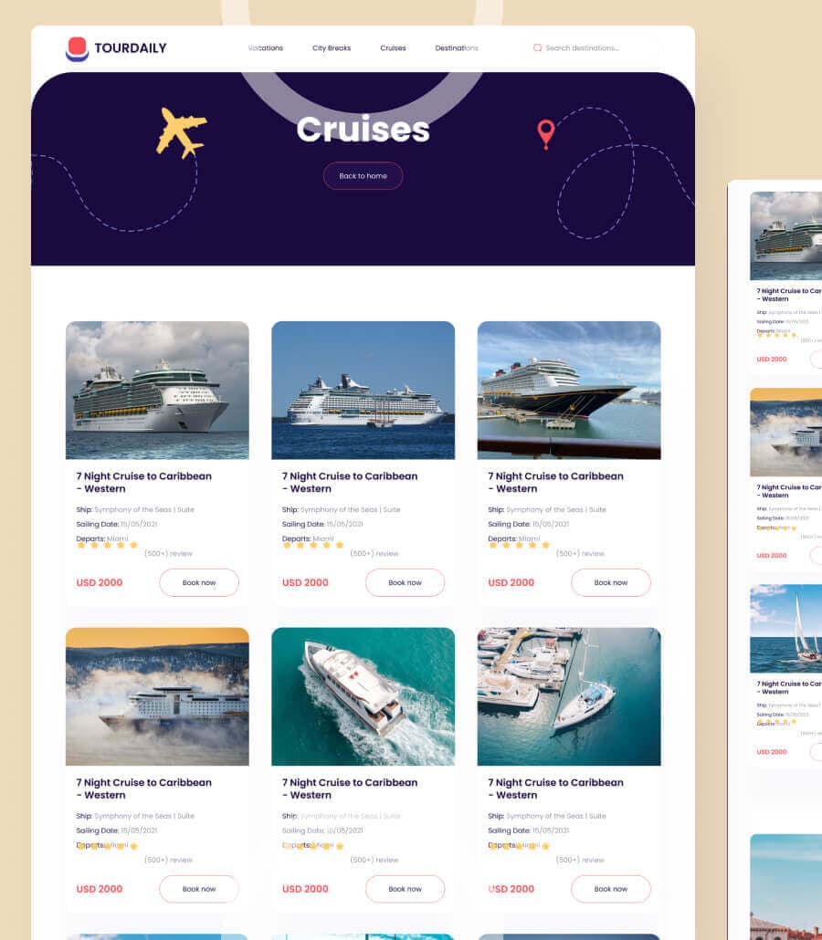
Task: Click the TourDaily logo icon
Action: [x=77, y=48]
